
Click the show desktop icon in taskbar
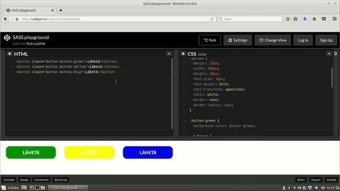click(24, 188)
